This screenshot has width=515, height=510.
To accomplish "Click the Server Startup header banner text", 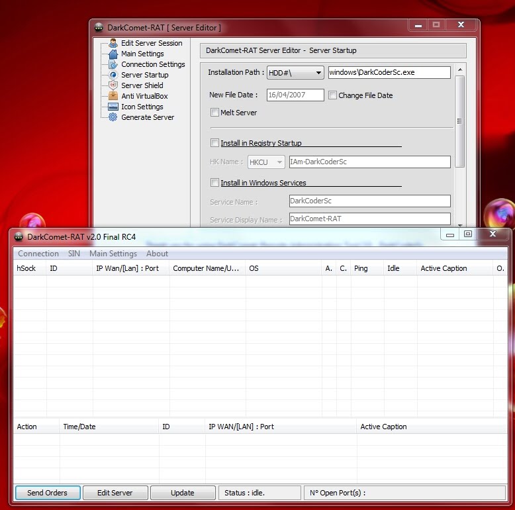I will 332,50.
